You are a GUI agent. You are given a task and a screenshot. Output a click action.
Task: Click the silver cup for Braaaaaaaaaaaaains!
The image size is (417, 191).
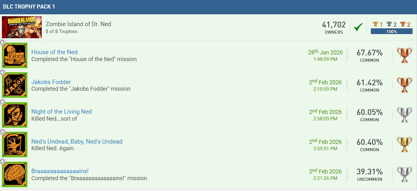pyautogui.click(x=404, y=174)
